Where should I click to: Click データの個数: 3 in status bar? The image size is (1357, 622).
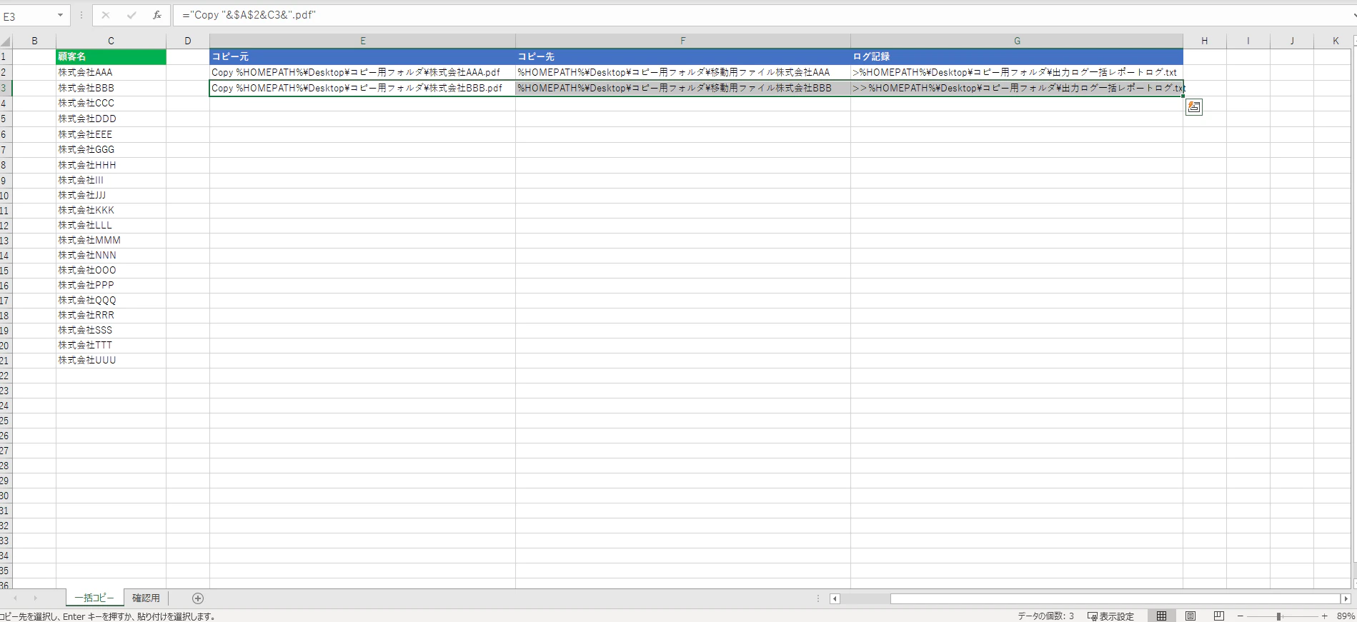1045,616
